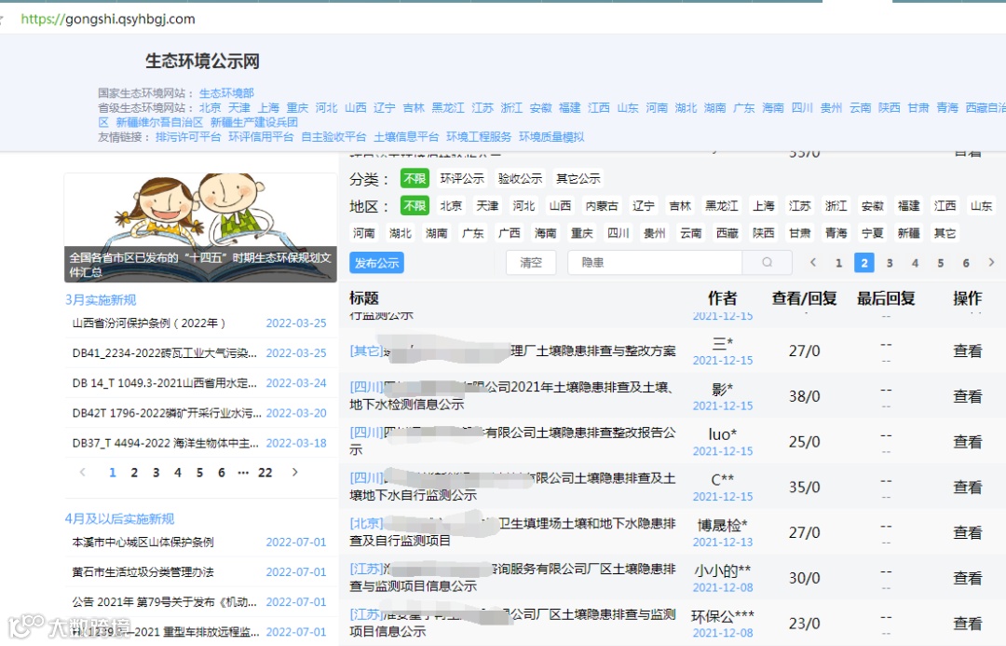This screenshot has width=1006, height=646.
Task: Select current notice page 2
Action: [x=864, y=263]
